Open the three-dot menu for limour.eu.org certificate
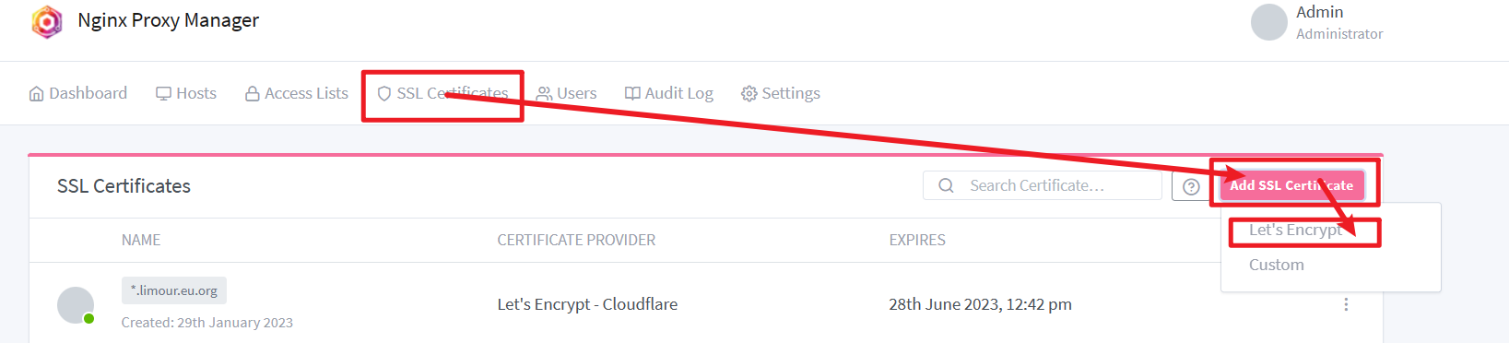 coord(1346,304)
